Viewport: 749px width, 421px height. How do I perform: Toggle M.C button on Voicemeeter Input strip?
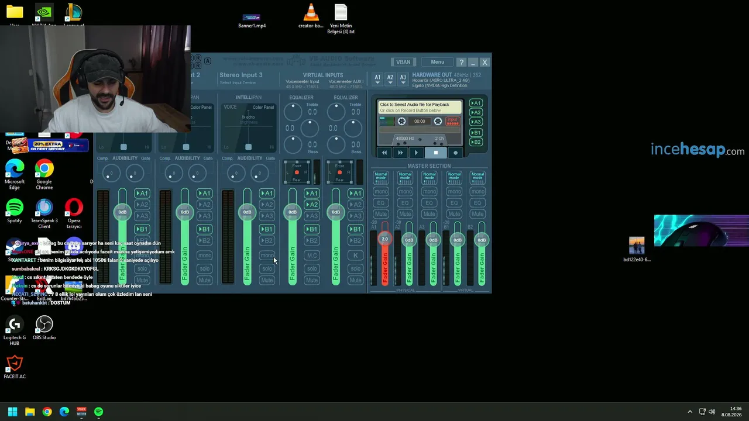click(312, 256)
